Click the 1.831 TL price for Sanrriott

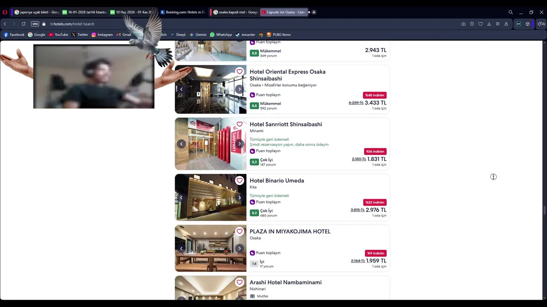click(x=376, y=159)
